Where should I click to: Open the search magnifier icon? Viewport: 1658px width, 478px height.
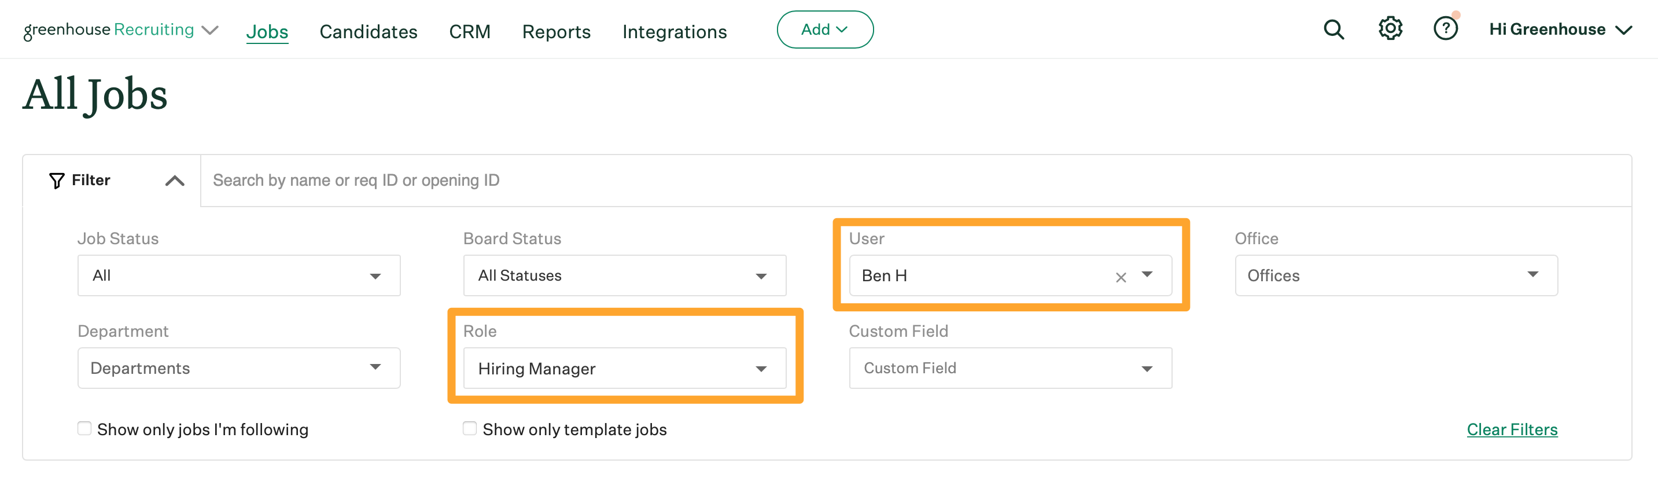pos(1333,30)
